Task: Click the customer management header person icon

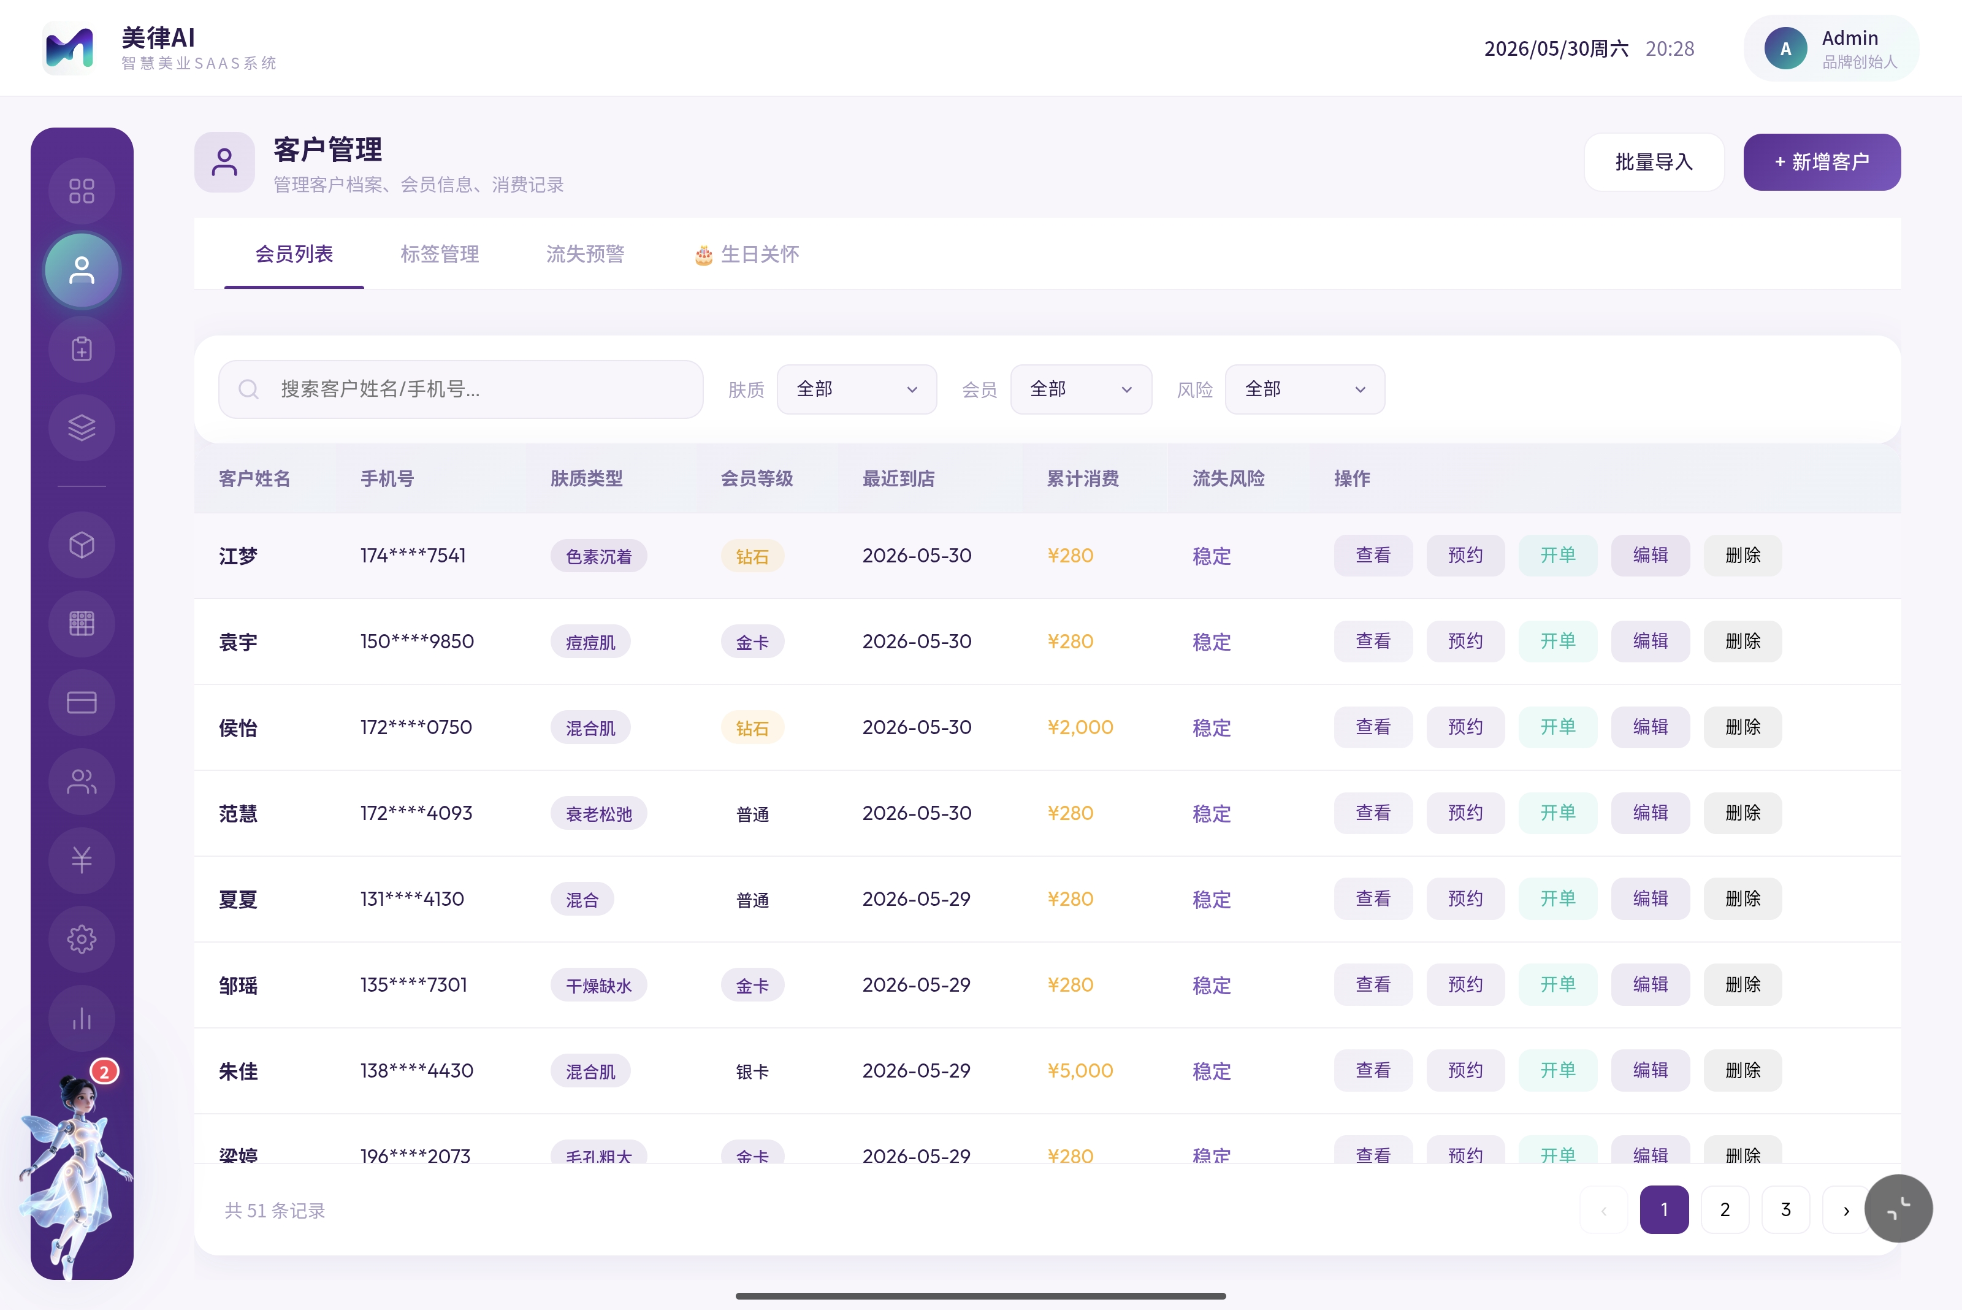Action: 224,162
